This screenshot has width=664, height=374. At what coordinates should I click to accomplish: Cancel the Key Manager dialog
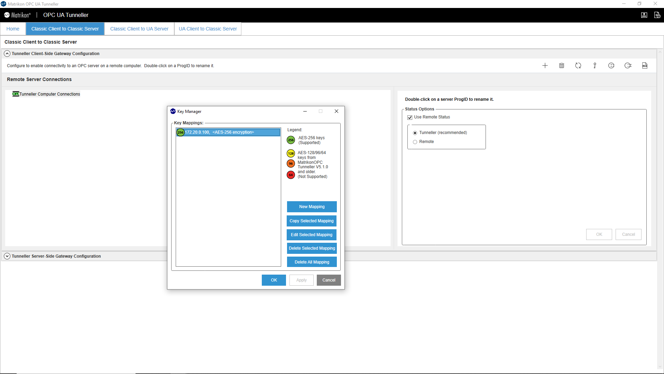[x=329, y=280]
